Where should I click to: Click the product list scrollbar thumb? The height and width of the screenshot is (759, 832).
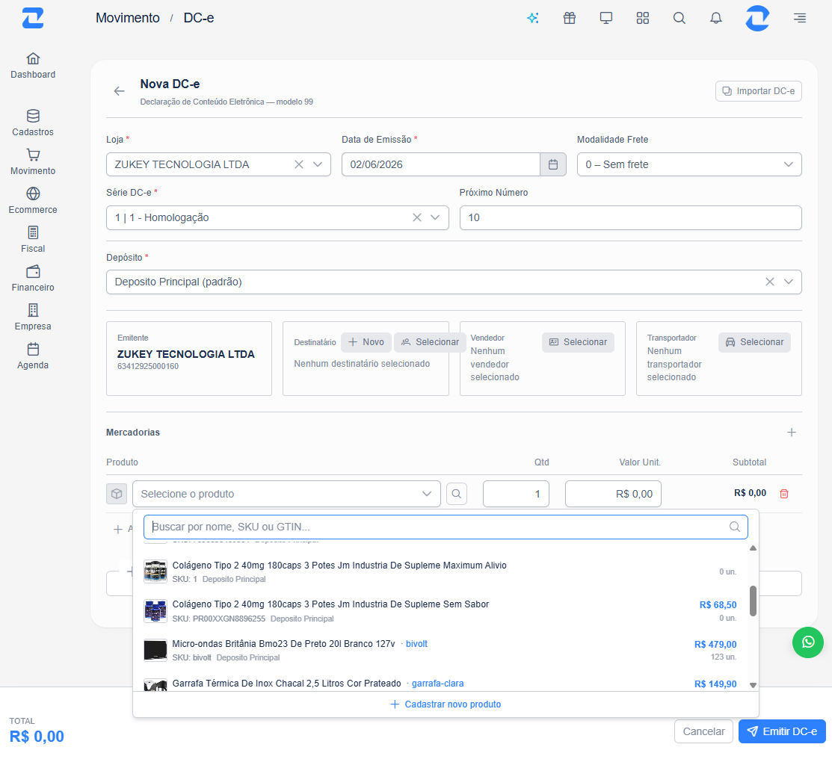pyautogui.click(x=753, y=601)
